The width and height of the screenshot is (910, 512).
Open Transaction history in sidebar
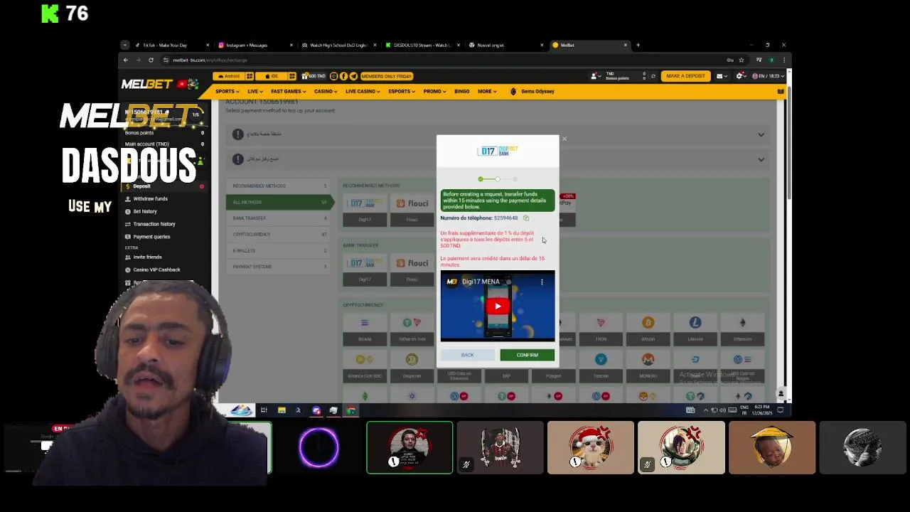tap(154, 224)
